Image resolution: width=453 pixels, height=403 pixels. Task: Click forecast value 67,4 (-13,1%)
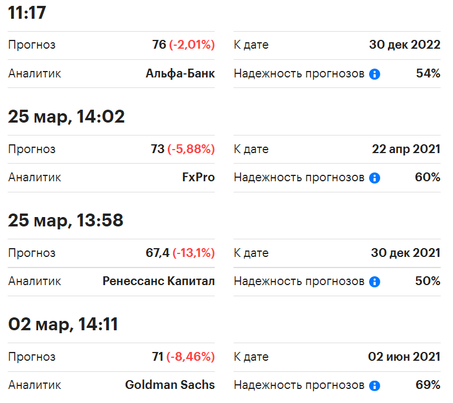click(x=180, y=253)
